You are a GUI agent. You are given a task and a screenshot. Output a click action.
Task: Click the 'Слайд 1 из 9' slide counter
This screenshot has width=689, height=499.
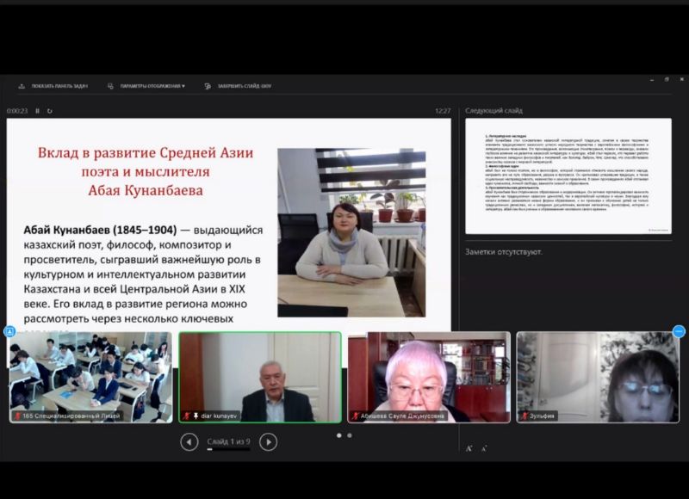pyautogui.click(x=228, y=441)
